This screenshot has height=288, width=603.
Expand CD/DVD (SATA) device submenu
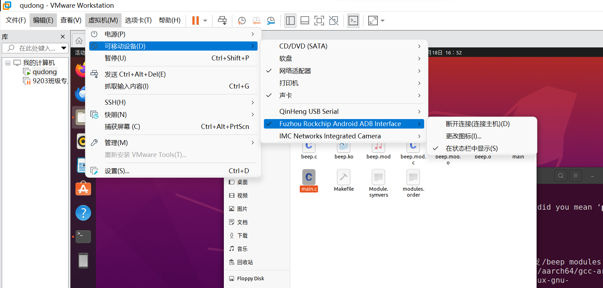coord(344,46)
